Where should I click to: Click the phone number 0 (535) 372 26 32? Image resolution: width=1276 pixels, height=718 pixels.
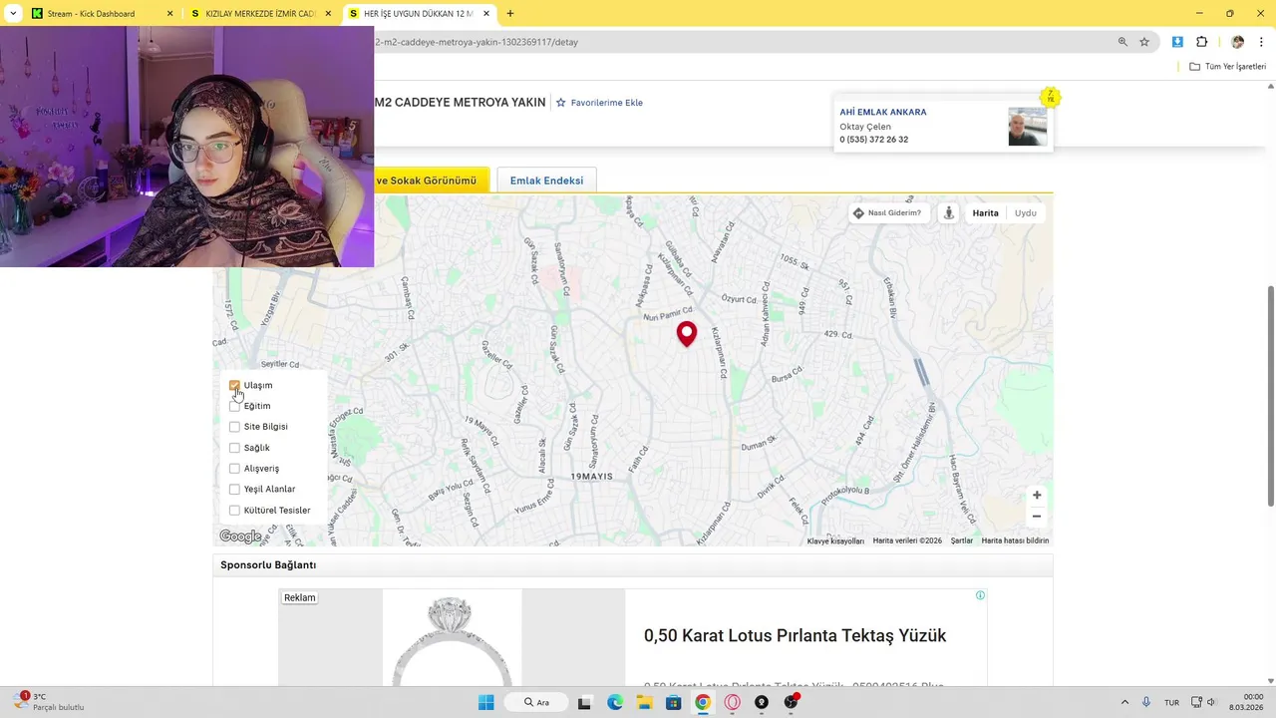click(874, 140)
